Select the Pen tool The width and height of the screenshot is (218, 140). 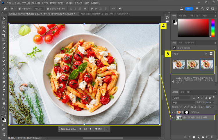tap(4, 86)
